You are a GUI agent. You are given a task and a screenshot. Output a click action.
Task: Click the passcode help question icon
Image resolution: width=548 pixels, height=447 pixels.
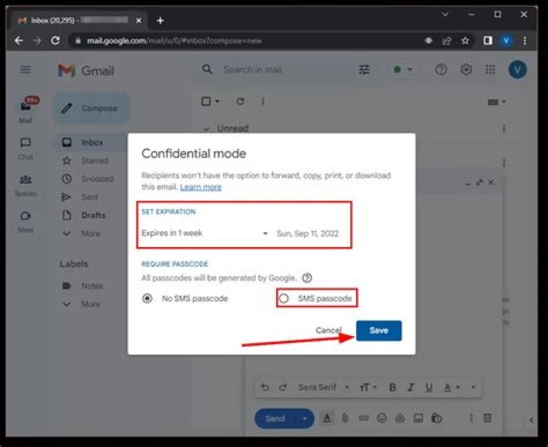pyautogui.click(x=307, y=278)
